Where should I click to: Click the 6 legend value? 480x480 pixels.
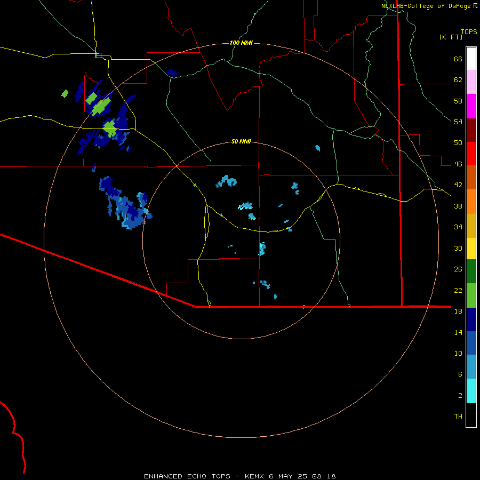click(x=460, y=374)
